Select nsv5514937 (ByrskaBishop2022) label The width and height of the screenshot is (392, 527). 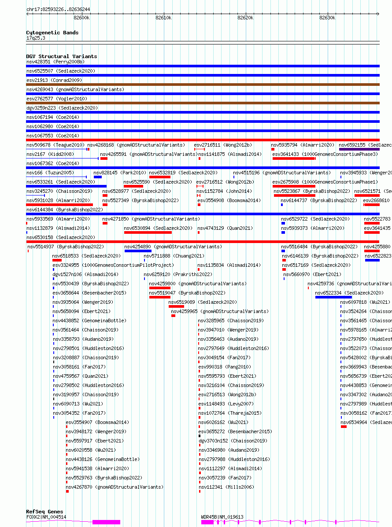[66, 247]
